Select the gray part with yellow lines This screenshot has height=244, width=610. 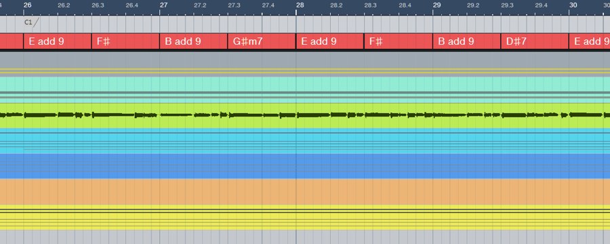[305, 64]
